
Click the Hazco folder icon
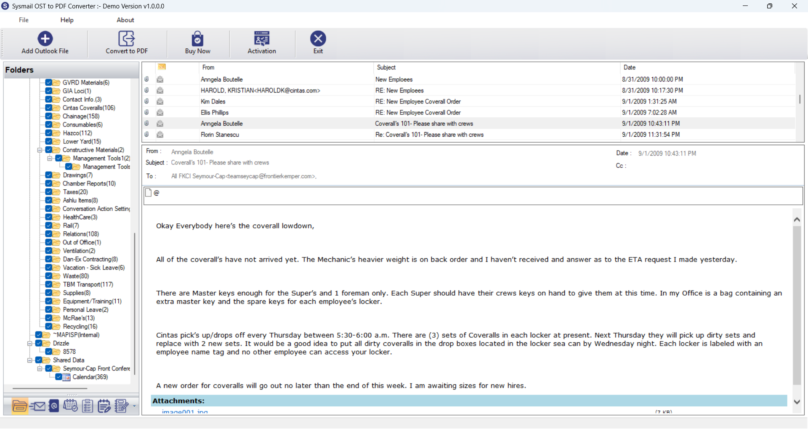(x=56, y=133)
